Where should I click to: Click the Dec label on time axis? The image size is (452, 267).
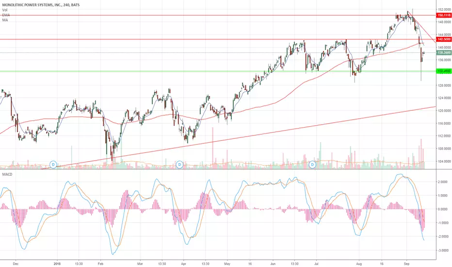click(x=16, y=264)
